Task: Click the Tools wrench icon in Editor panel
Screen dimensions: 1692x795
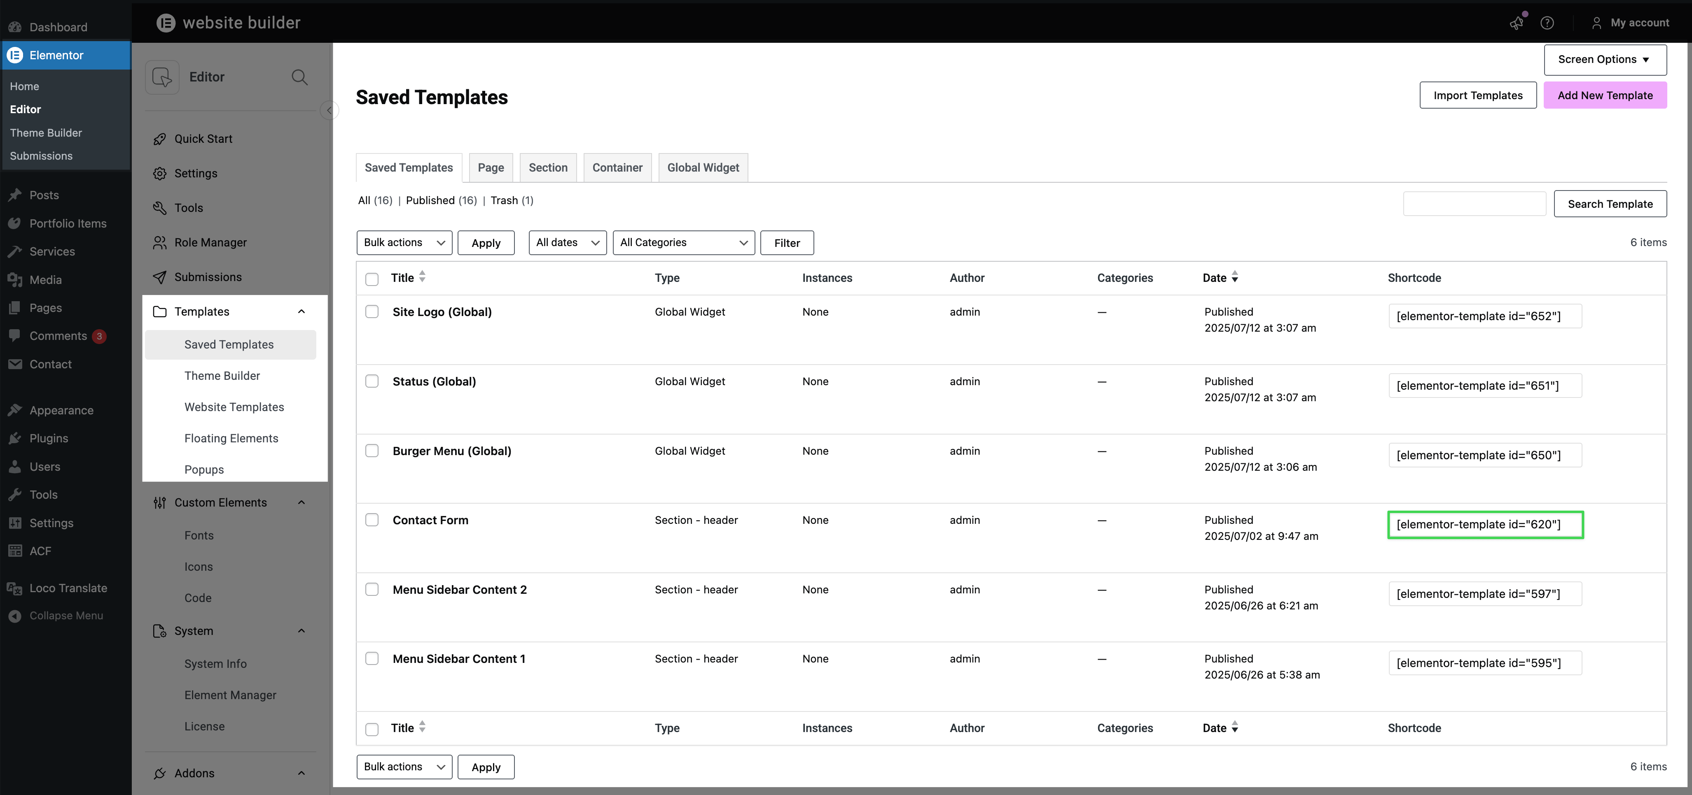Action: (160, 208)
